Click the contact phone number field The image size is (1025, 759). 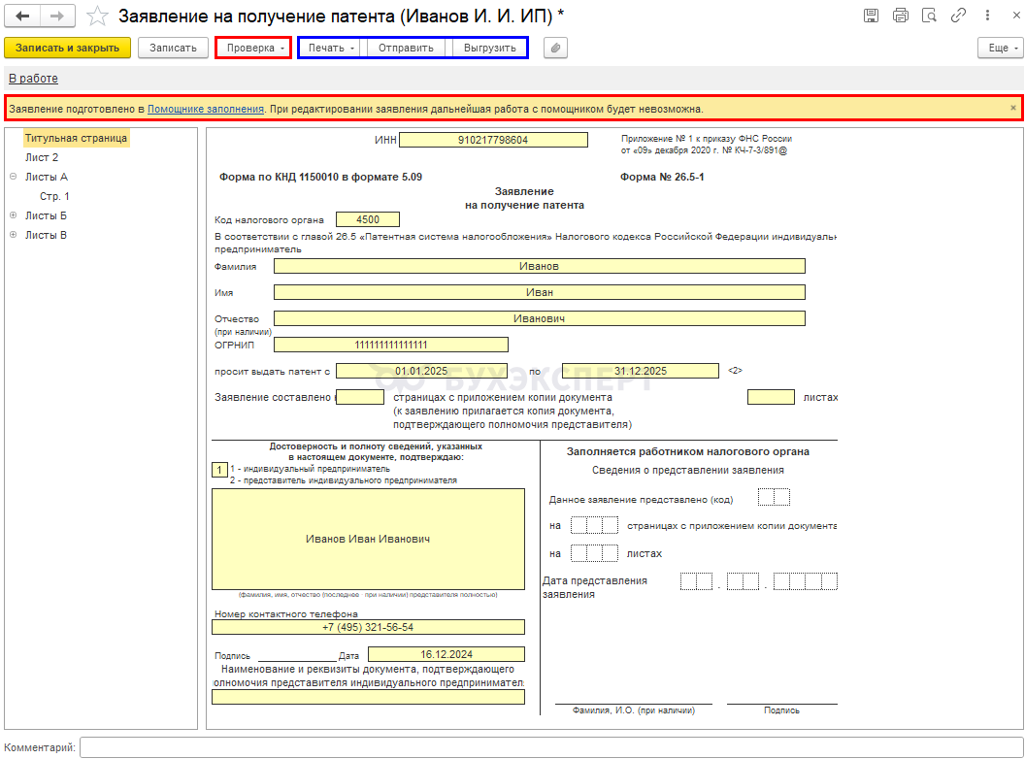click(368, 627)
